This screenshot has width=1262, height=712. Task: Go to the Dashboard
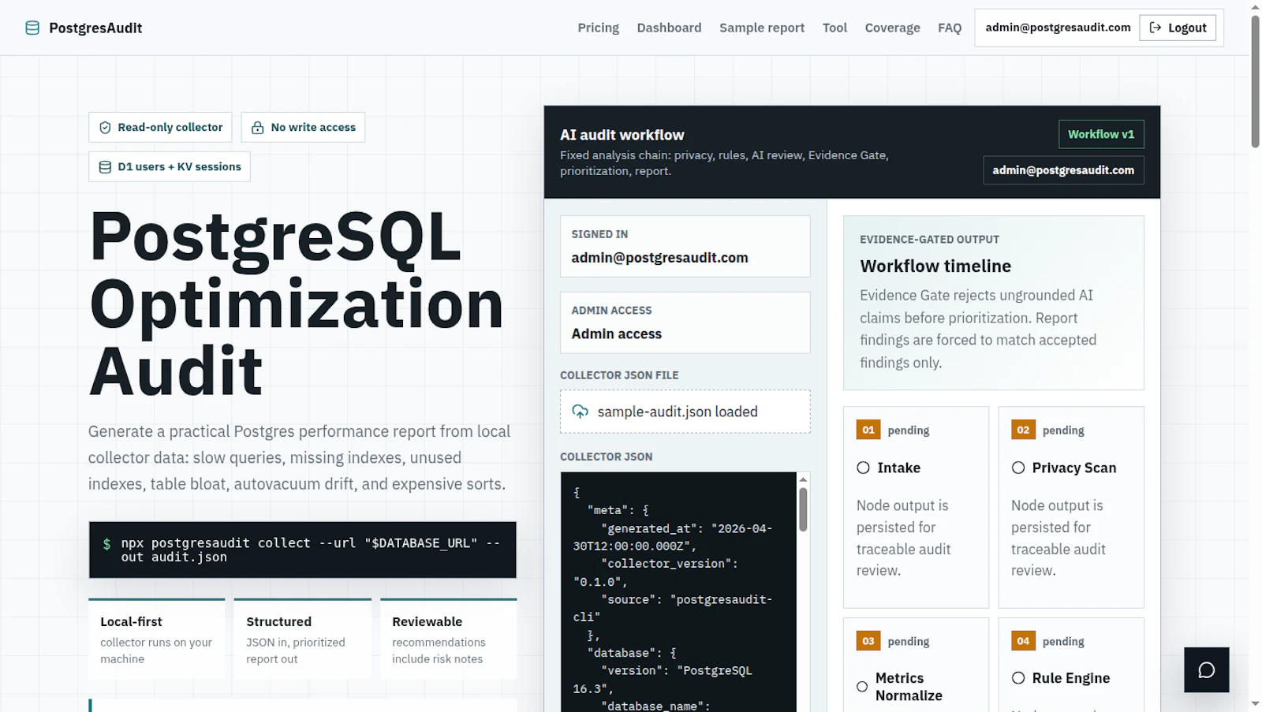(x=669, y=28)
